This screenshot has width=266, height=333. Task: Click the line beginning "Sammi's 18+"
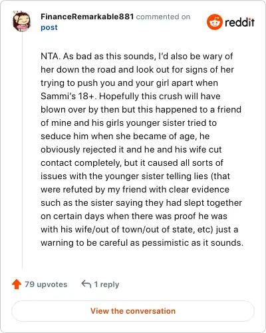[x=130, y=97]
